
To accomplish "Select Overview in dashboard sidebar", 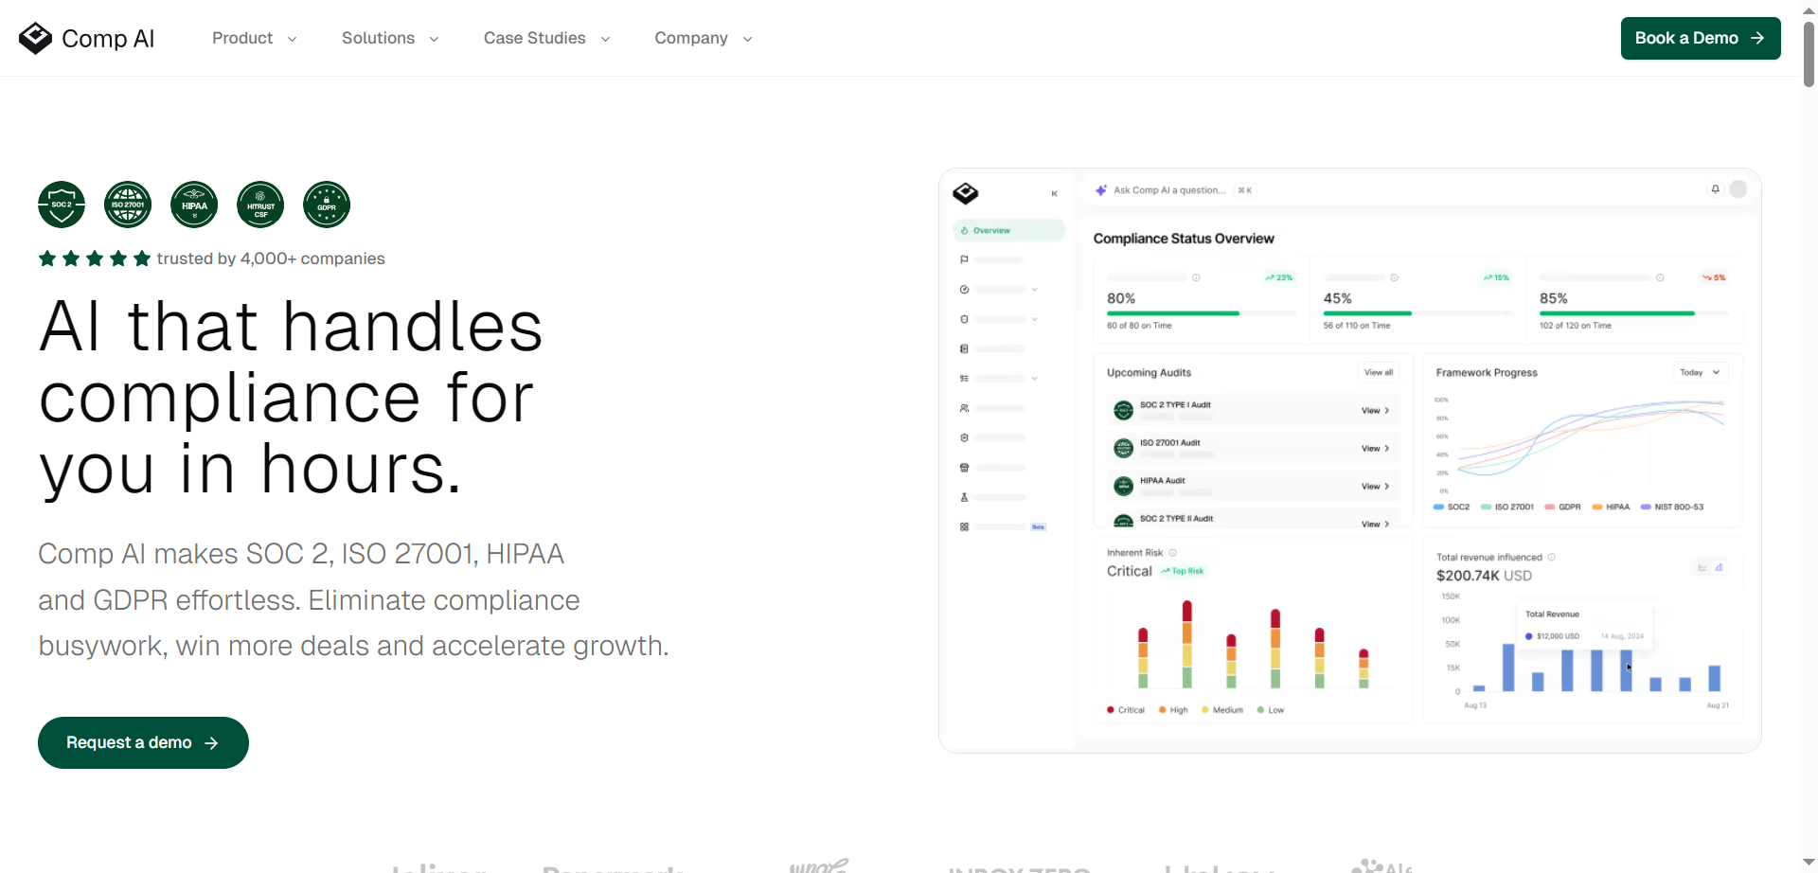I will 1008,230.
